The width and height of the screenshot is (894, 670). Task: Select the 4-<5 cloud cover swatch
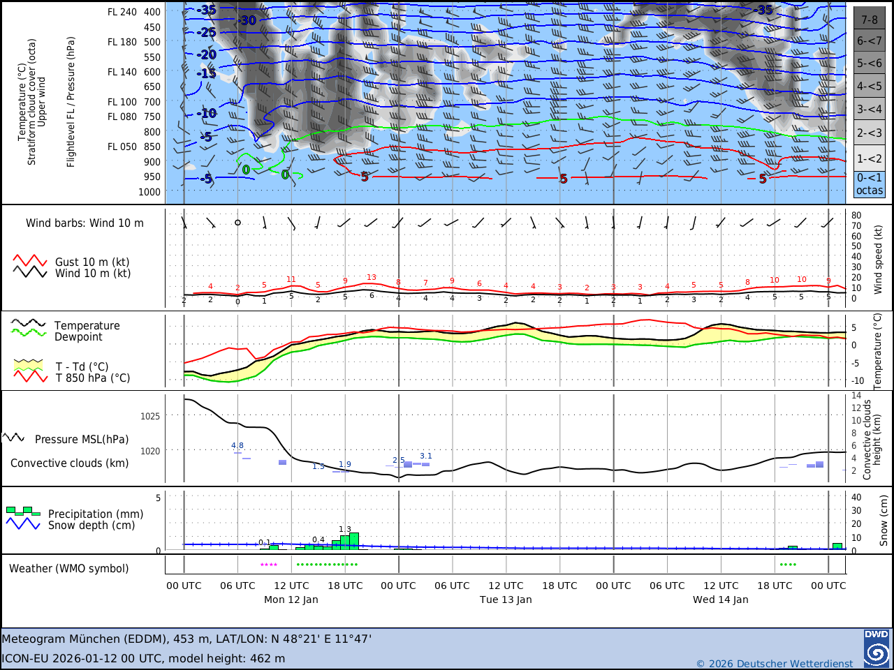[870, 87]
